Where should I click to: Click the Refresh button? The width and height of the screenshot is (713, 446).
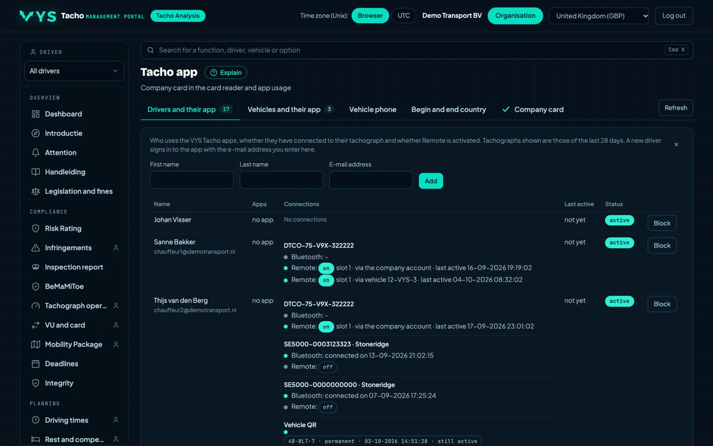click(676, 108)
